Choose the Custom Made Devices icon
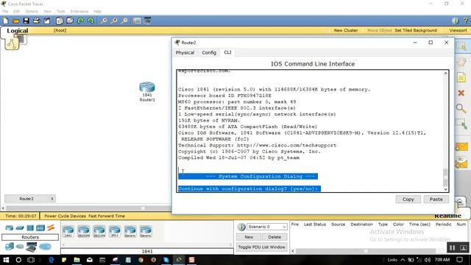 pyautogui.click(x=31, y=247)
